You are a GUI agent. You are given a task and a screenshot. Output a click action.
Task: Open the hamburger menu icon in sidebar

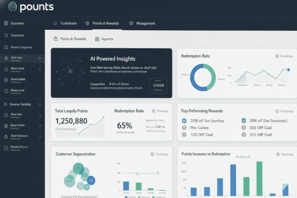[6, 23]
